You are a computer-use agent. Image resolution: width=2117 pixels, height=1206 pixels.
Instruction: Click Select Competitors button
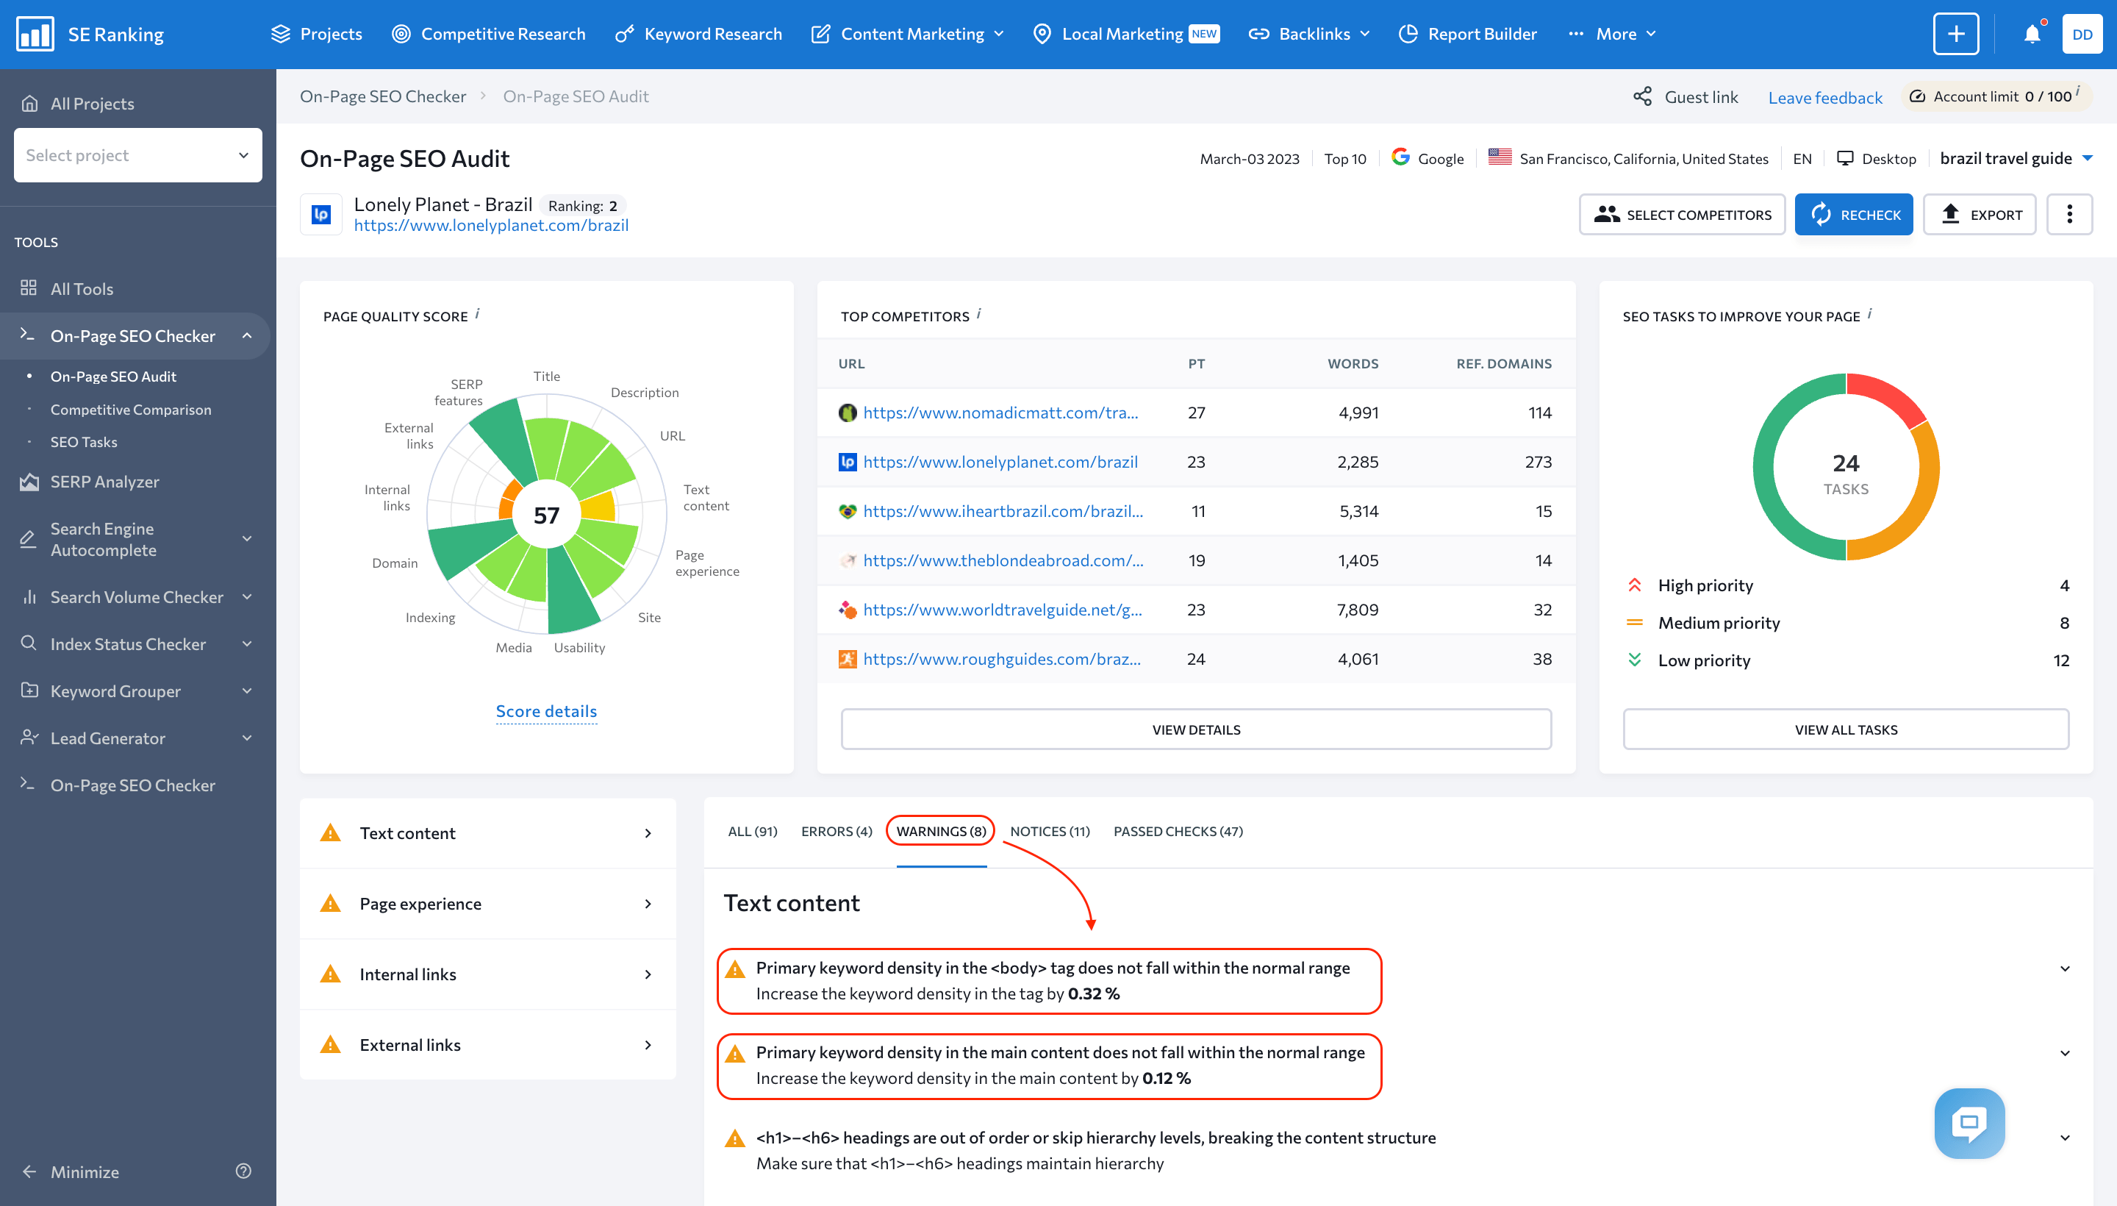(1684, 214)
